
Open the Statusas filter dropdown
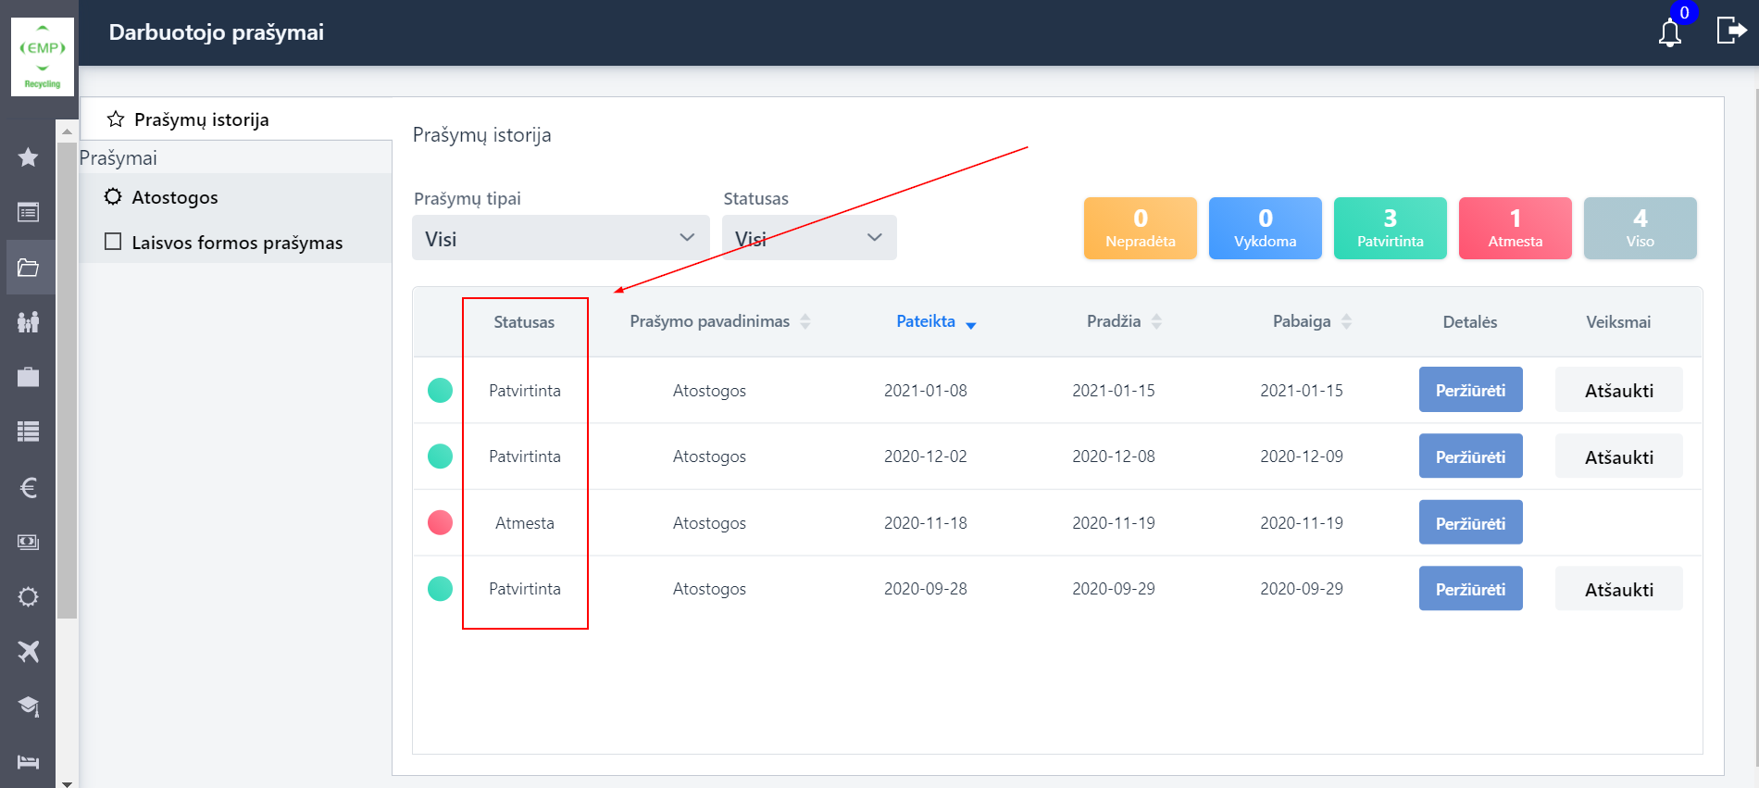click(808, 238)
